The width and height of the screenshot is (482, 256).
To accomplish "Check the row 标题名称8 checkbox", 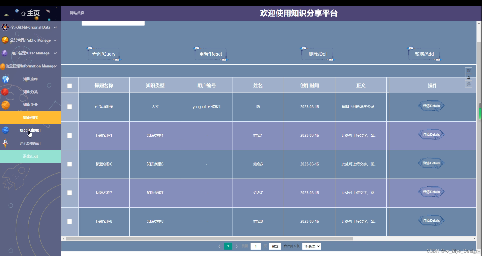I will coord(70,221).
